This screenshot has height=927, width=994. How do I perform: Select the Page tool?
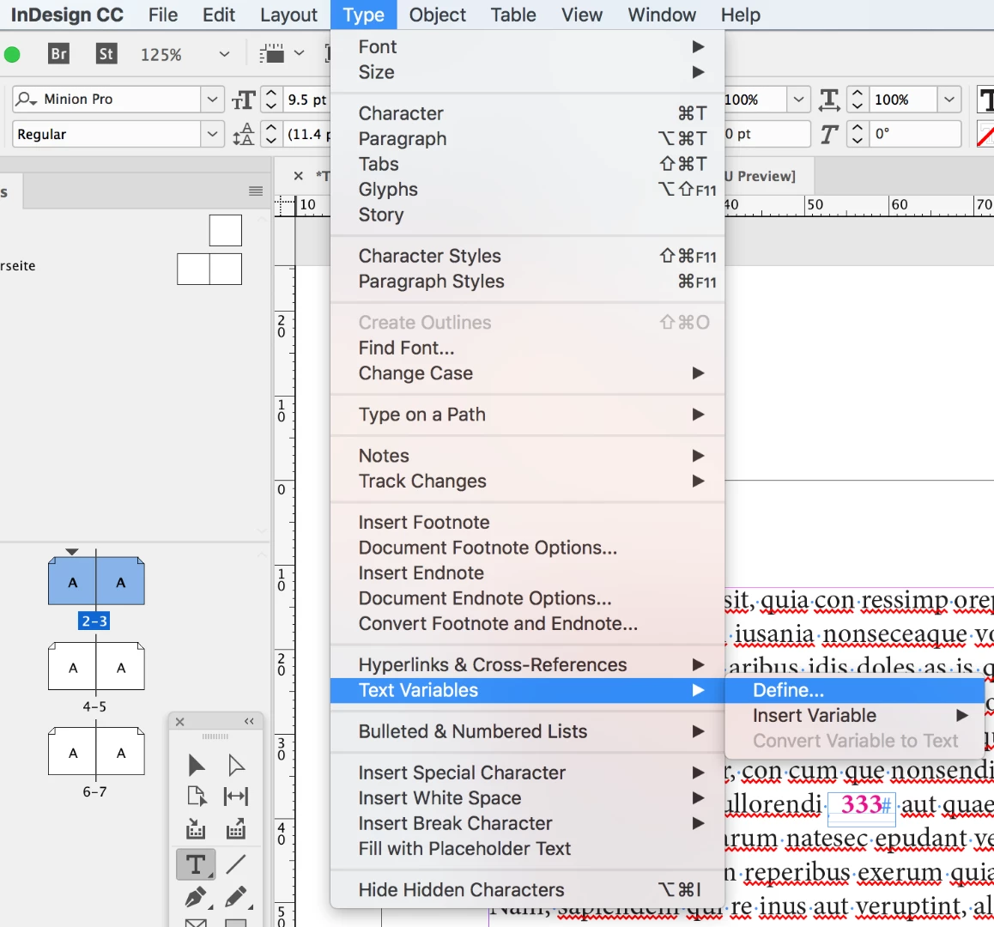pos(197,796)
